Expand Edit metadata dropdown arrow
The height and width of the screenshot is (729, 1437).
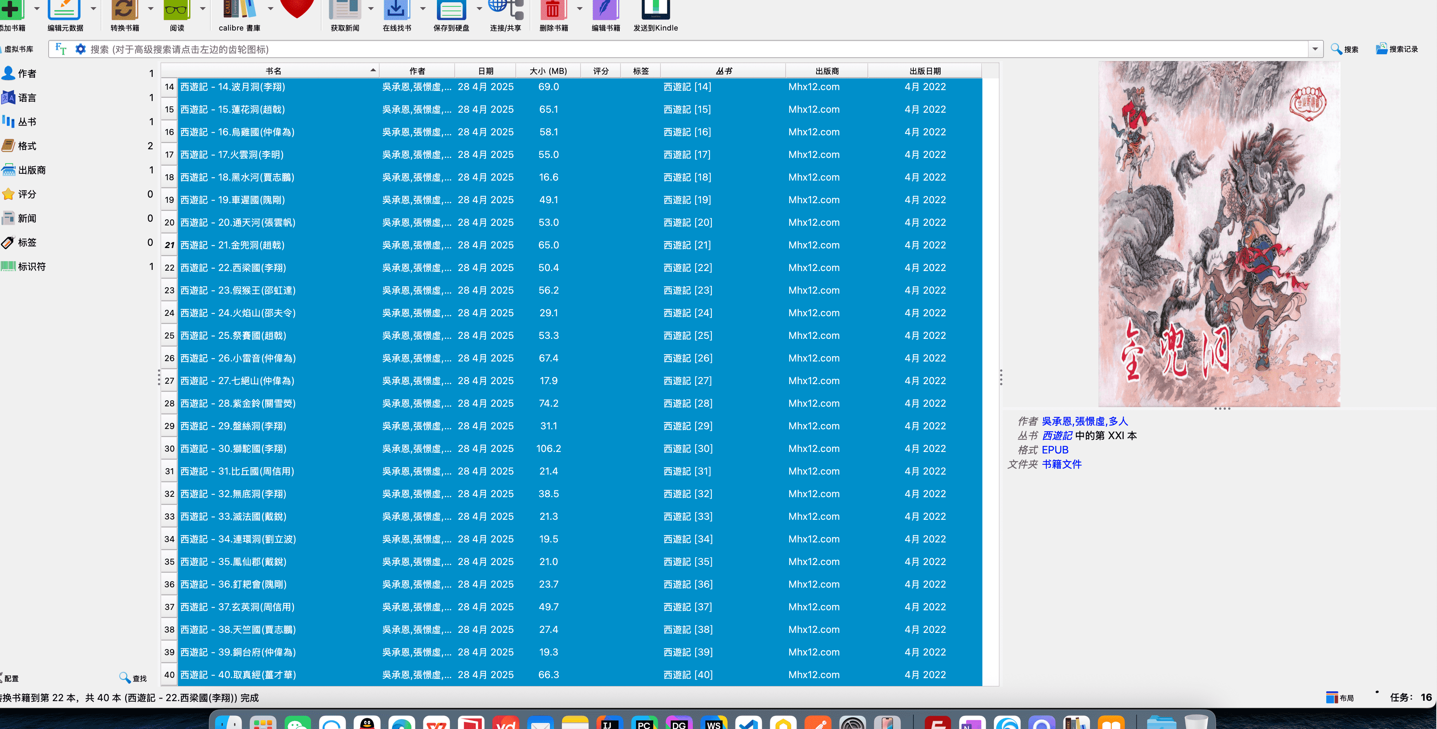coord(93,9)
